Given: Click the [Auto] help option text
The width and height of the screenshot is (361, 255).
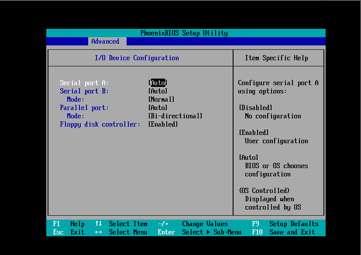Looking at the screenshot, I should tap(249, 157).
